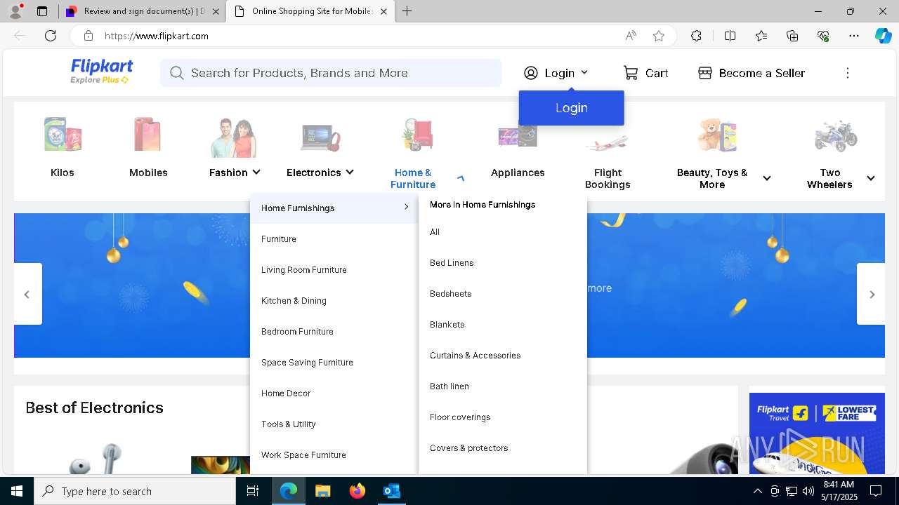Collapse the Home & Furniture dropdown
The width and height of the screenshot is (899, 505).
tap(461, 178)
